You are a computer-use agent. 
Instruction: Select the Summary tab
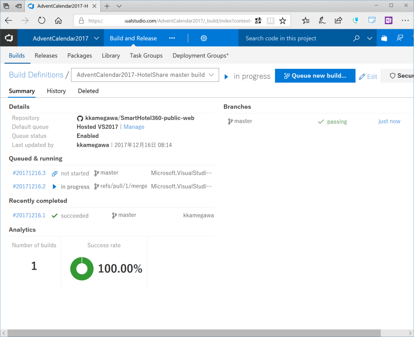[22, 91]
